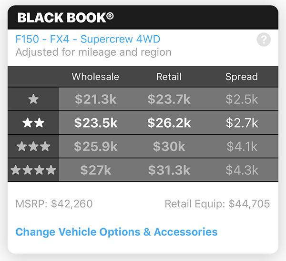Open Change Vehicle Options & Accessories link
Viewport: 286px width, 261px height.
tap(116, 232)
